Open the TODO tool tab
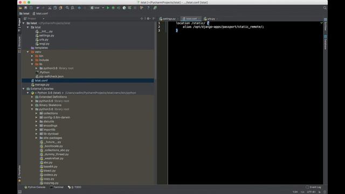345x194 pixels. coord(74,187)
